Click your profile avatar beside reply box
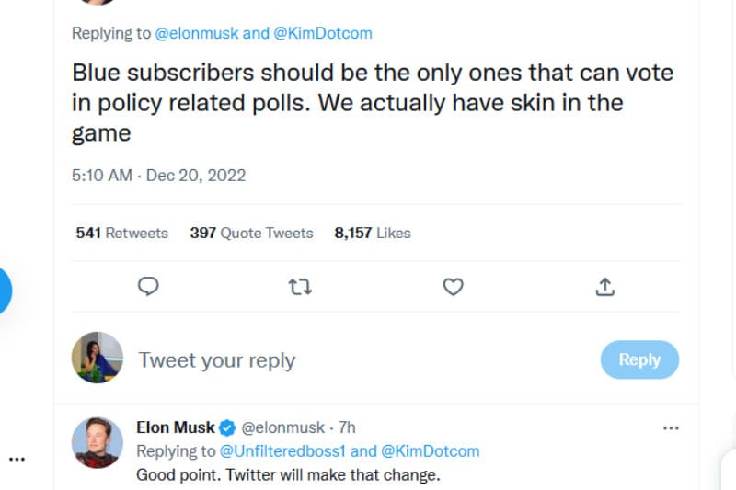This screenshot has width=736, height=490. [98, 358]
